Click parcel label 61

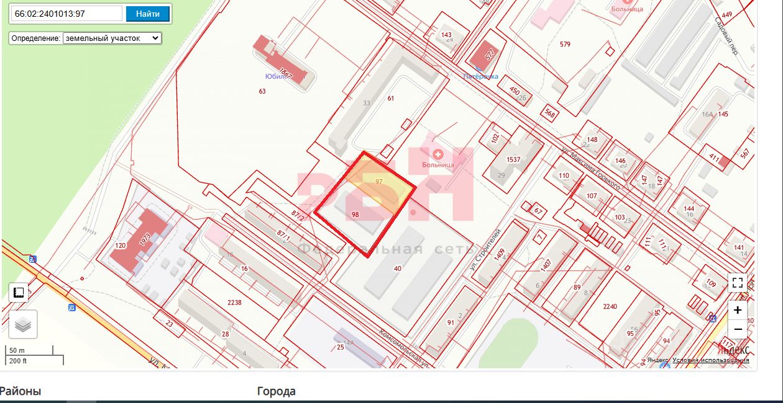(391, 98)
